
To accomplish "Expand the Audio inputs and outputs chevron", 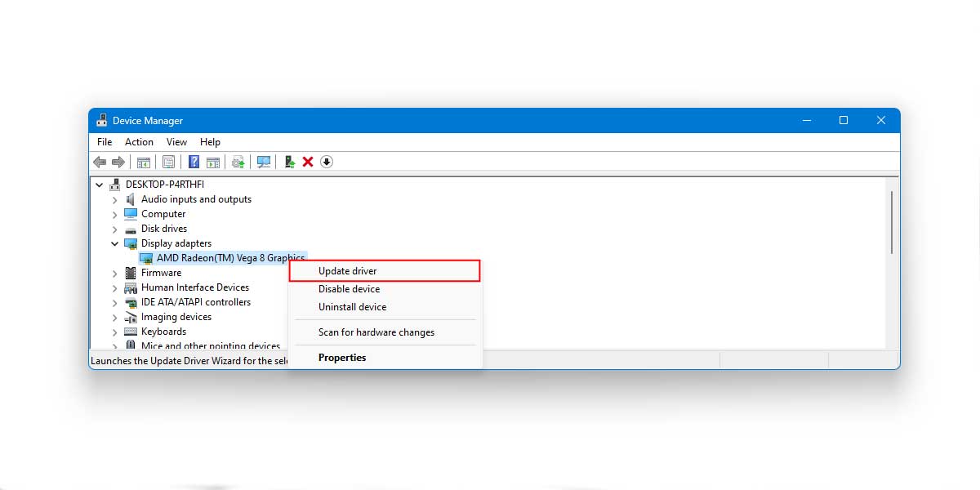I will (x=115, y=199).
